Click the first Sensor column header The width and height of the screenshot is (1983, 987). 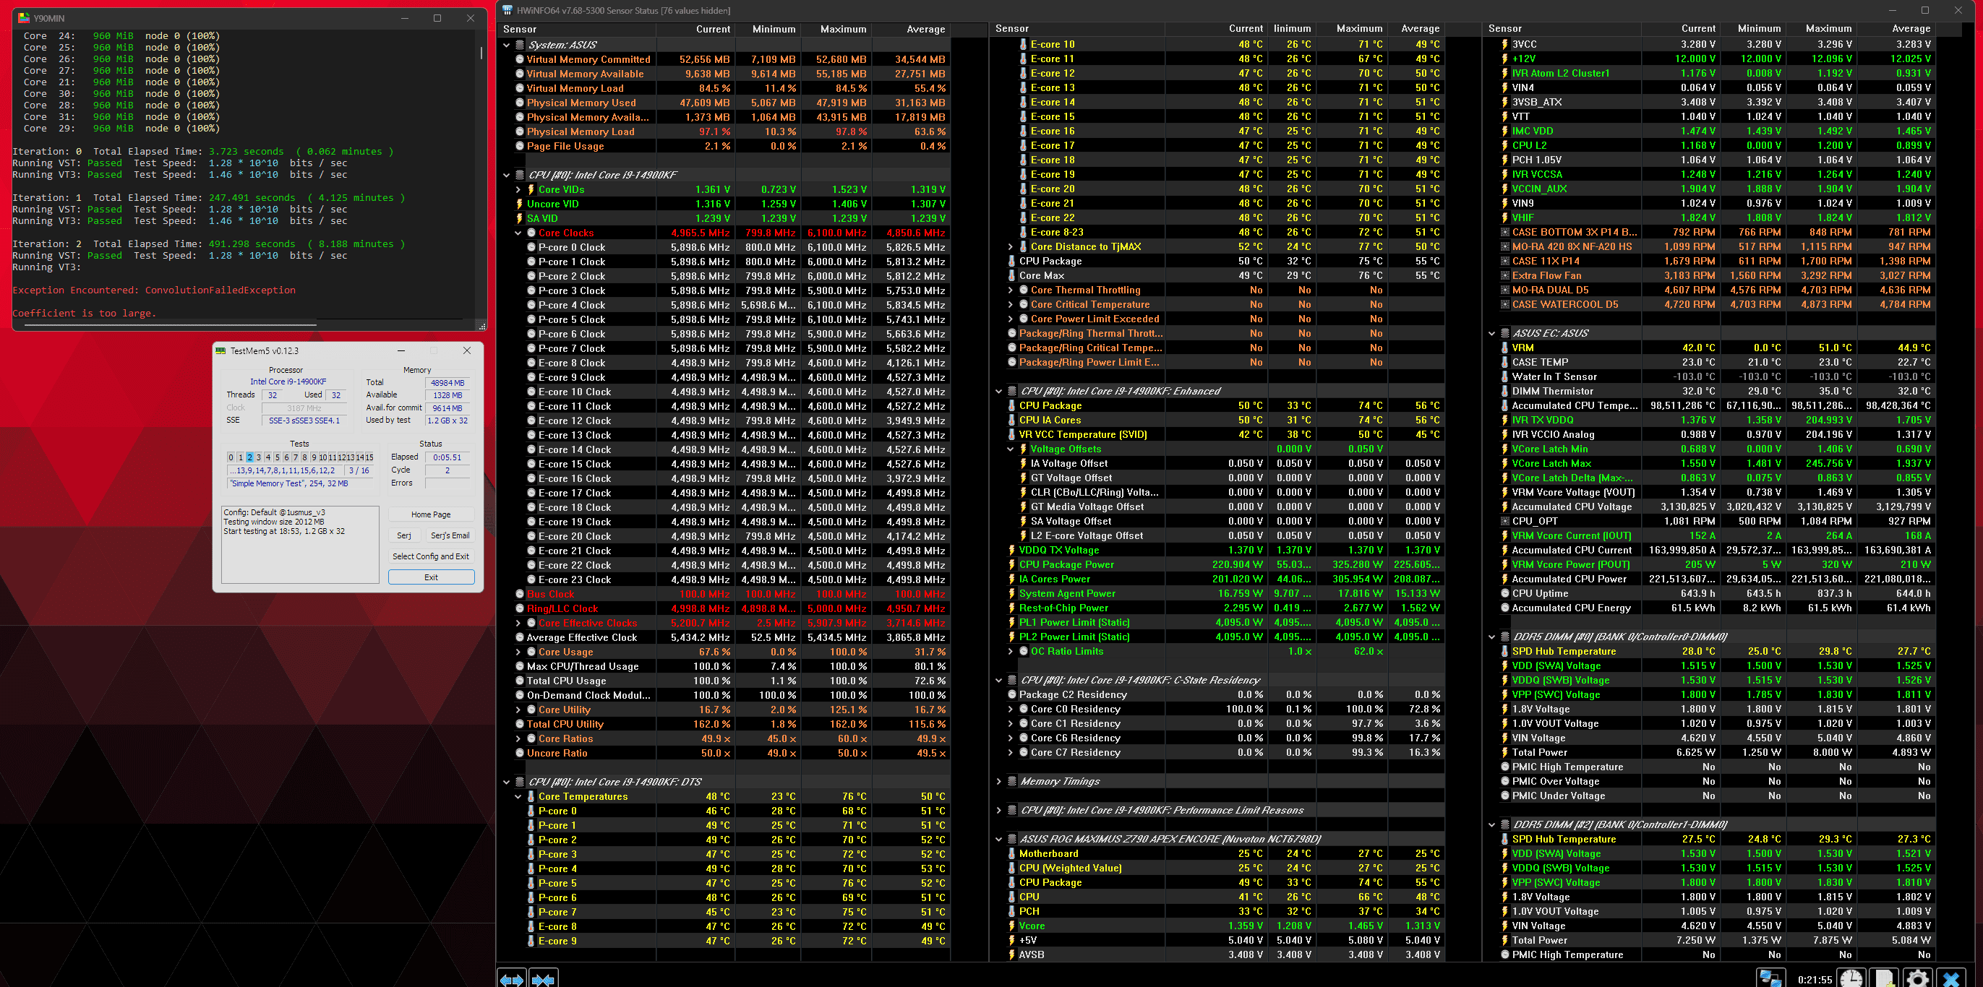(x=521, y=29)
